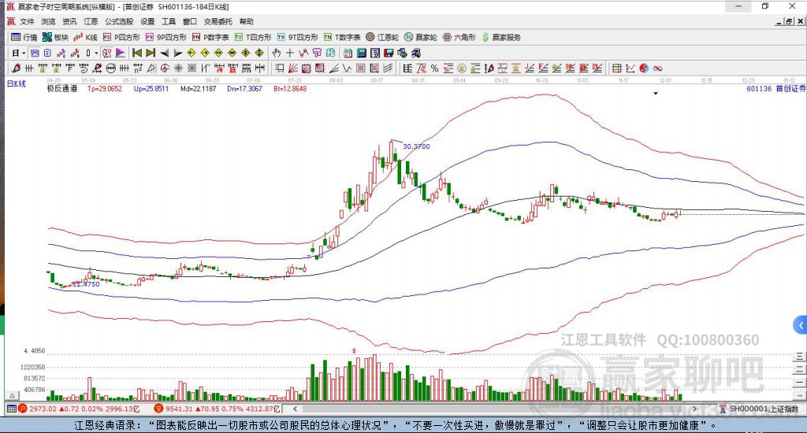The width and height of the screenshot is (807, 433).
Task: Click the 2973.02 index status reading
Action: click(43, 409)
